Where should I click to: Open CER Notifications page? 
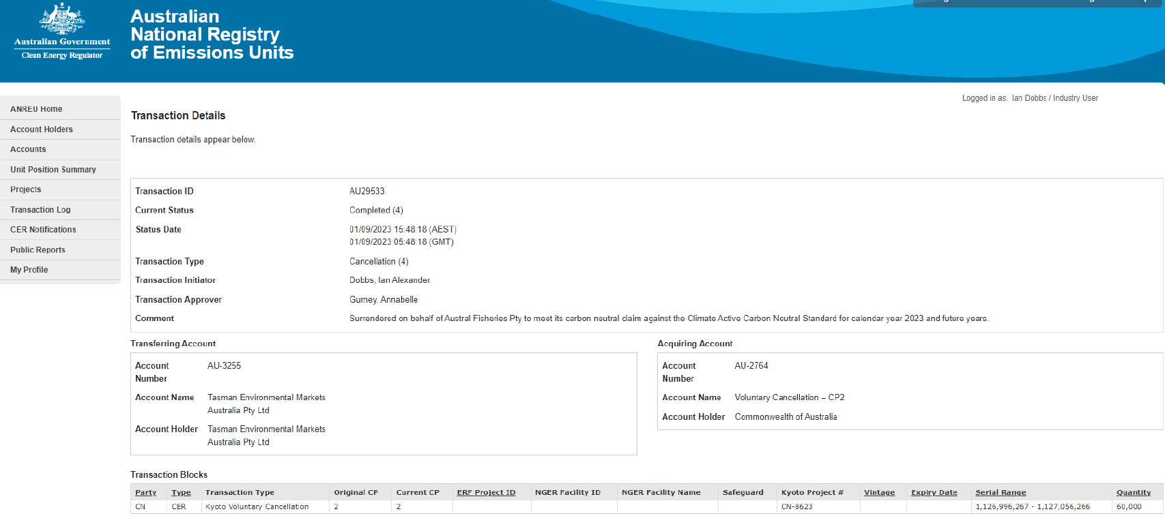43,230
